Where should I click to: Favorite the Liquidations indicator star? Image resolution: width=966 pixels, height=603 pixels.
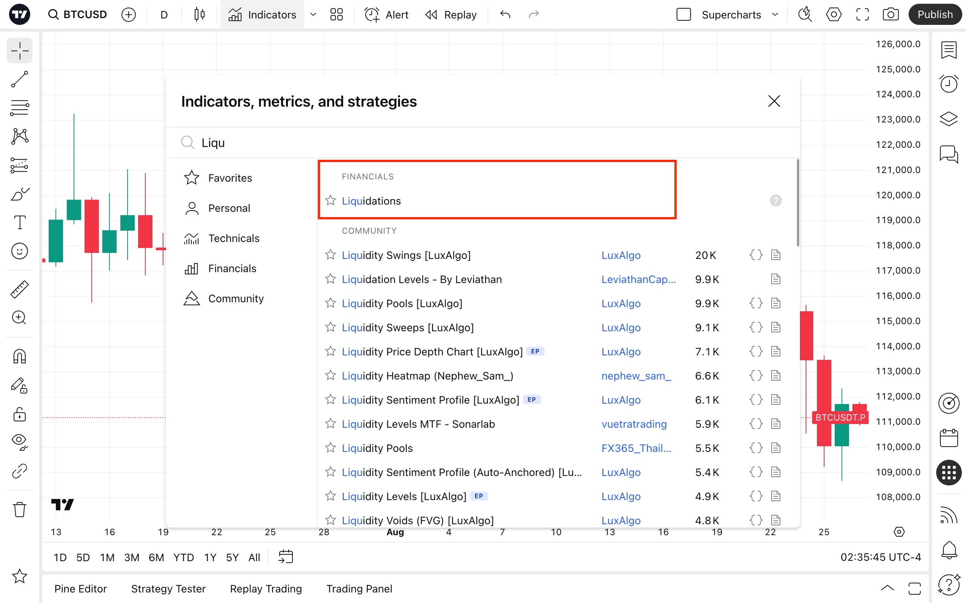click(x=330, y=200)
